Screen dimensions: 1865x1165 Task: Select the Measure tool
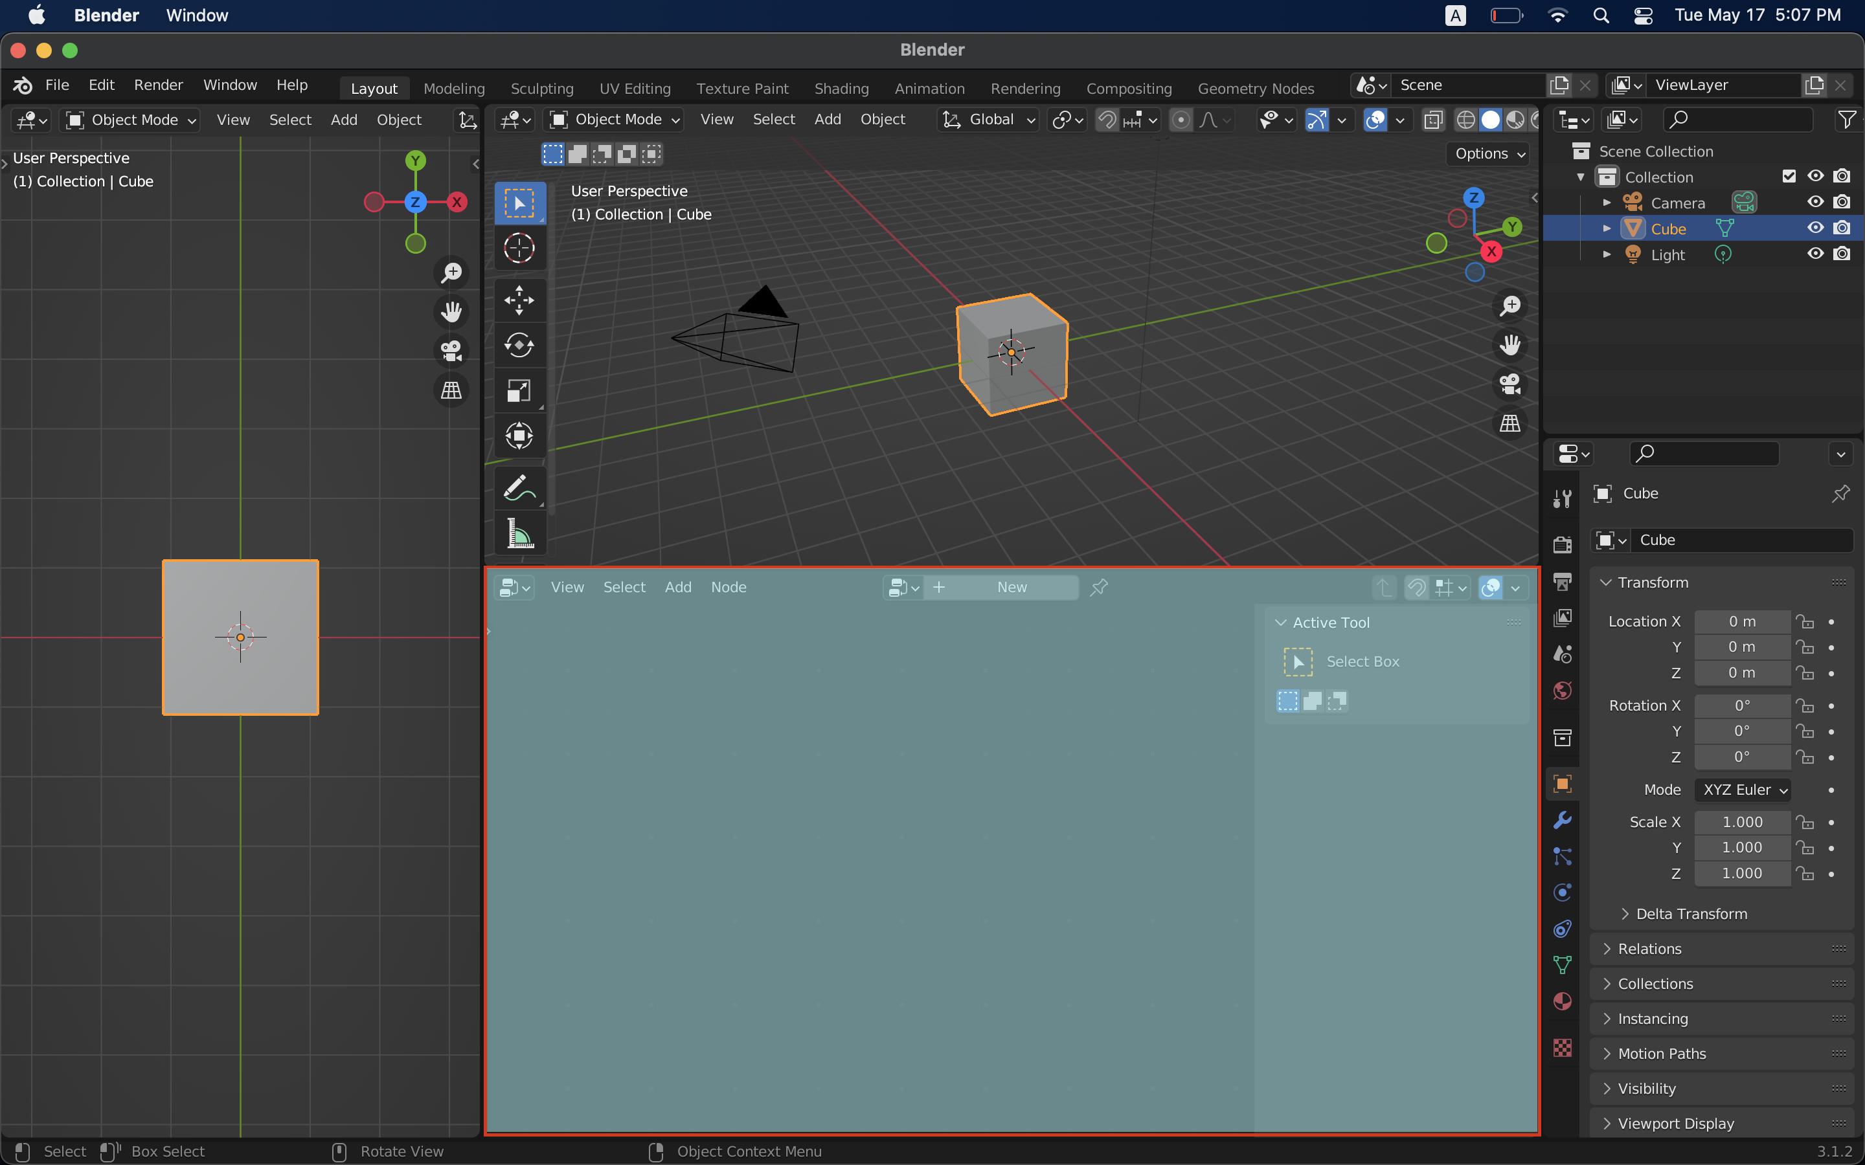(x=519, y=533)
